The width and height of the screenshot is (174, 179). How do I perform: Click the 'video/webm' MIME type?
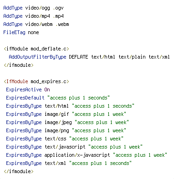(x=39, y=24)
